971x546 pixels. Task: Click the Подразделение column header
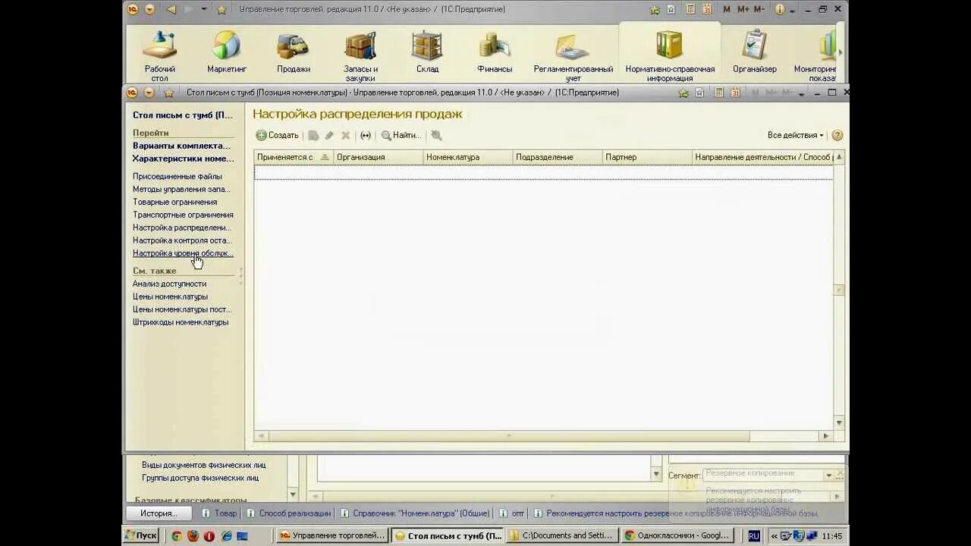tap(558, 157)
